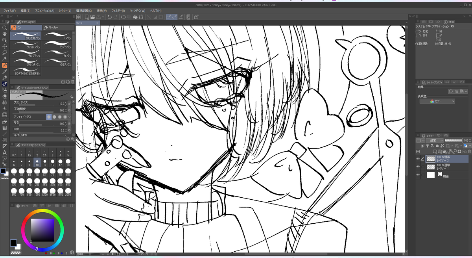Click the Undo arrow in the command bar

pos(109,17)
